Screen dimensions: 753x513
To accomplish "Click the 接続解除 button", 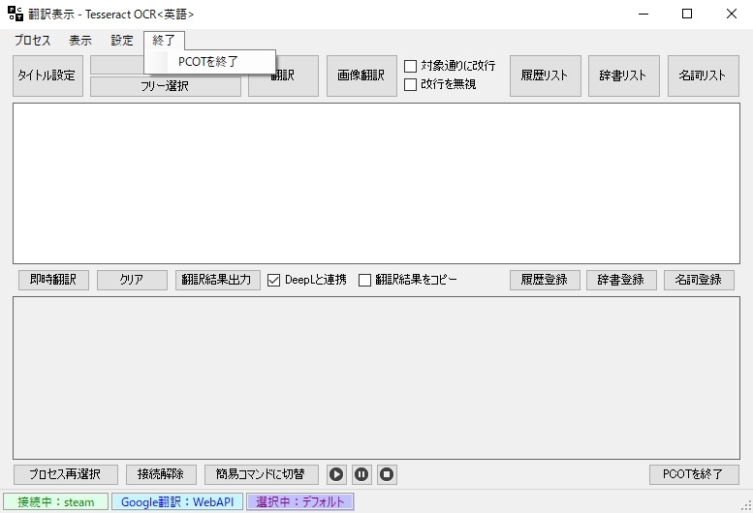I will (x=161, y=474).
